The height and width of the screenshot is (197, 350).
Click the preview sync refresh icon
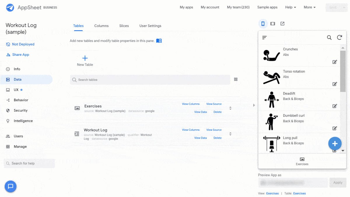pos(339,37)
